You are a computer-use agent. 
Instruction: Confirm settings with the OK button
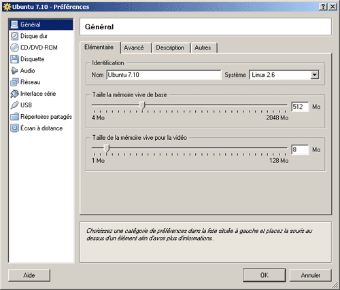pos(265,275)
